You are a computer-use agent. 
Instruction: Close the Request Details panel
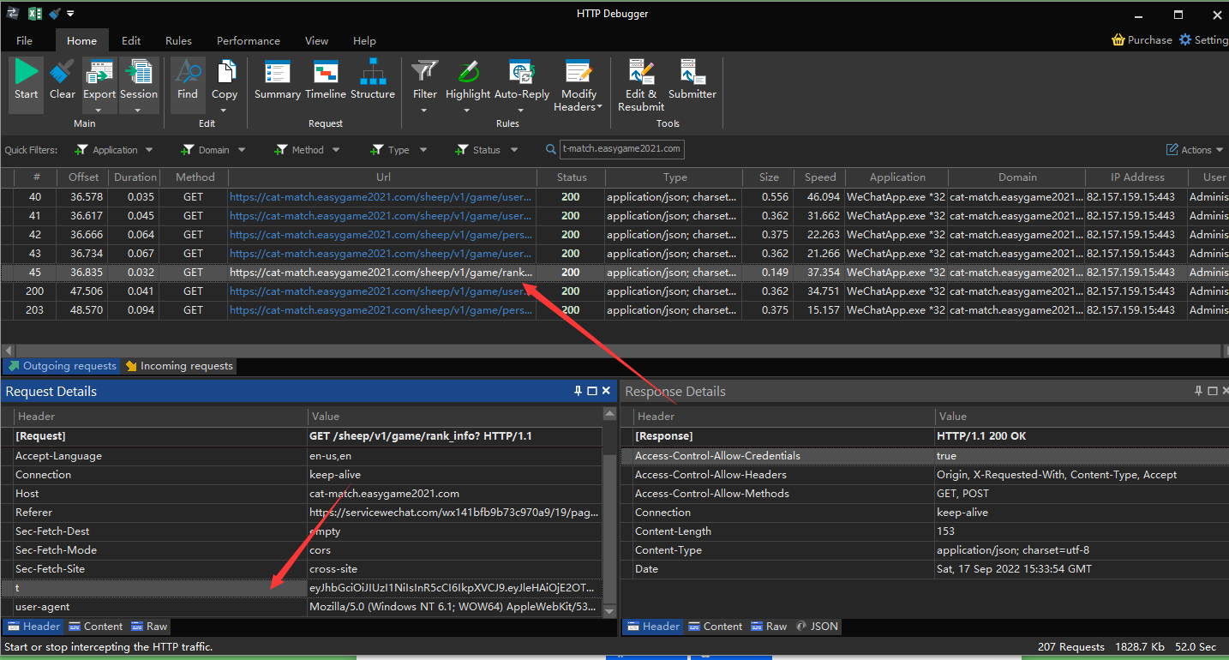click(x=606, y=391)
